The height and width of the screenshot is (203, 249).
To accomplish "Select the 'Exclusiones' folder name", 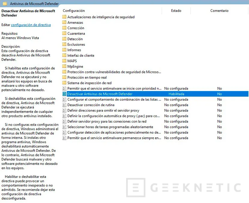I will tap(76, 44).
